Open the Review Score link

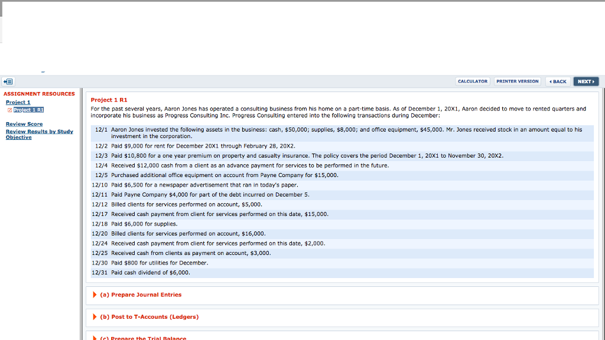24,124
